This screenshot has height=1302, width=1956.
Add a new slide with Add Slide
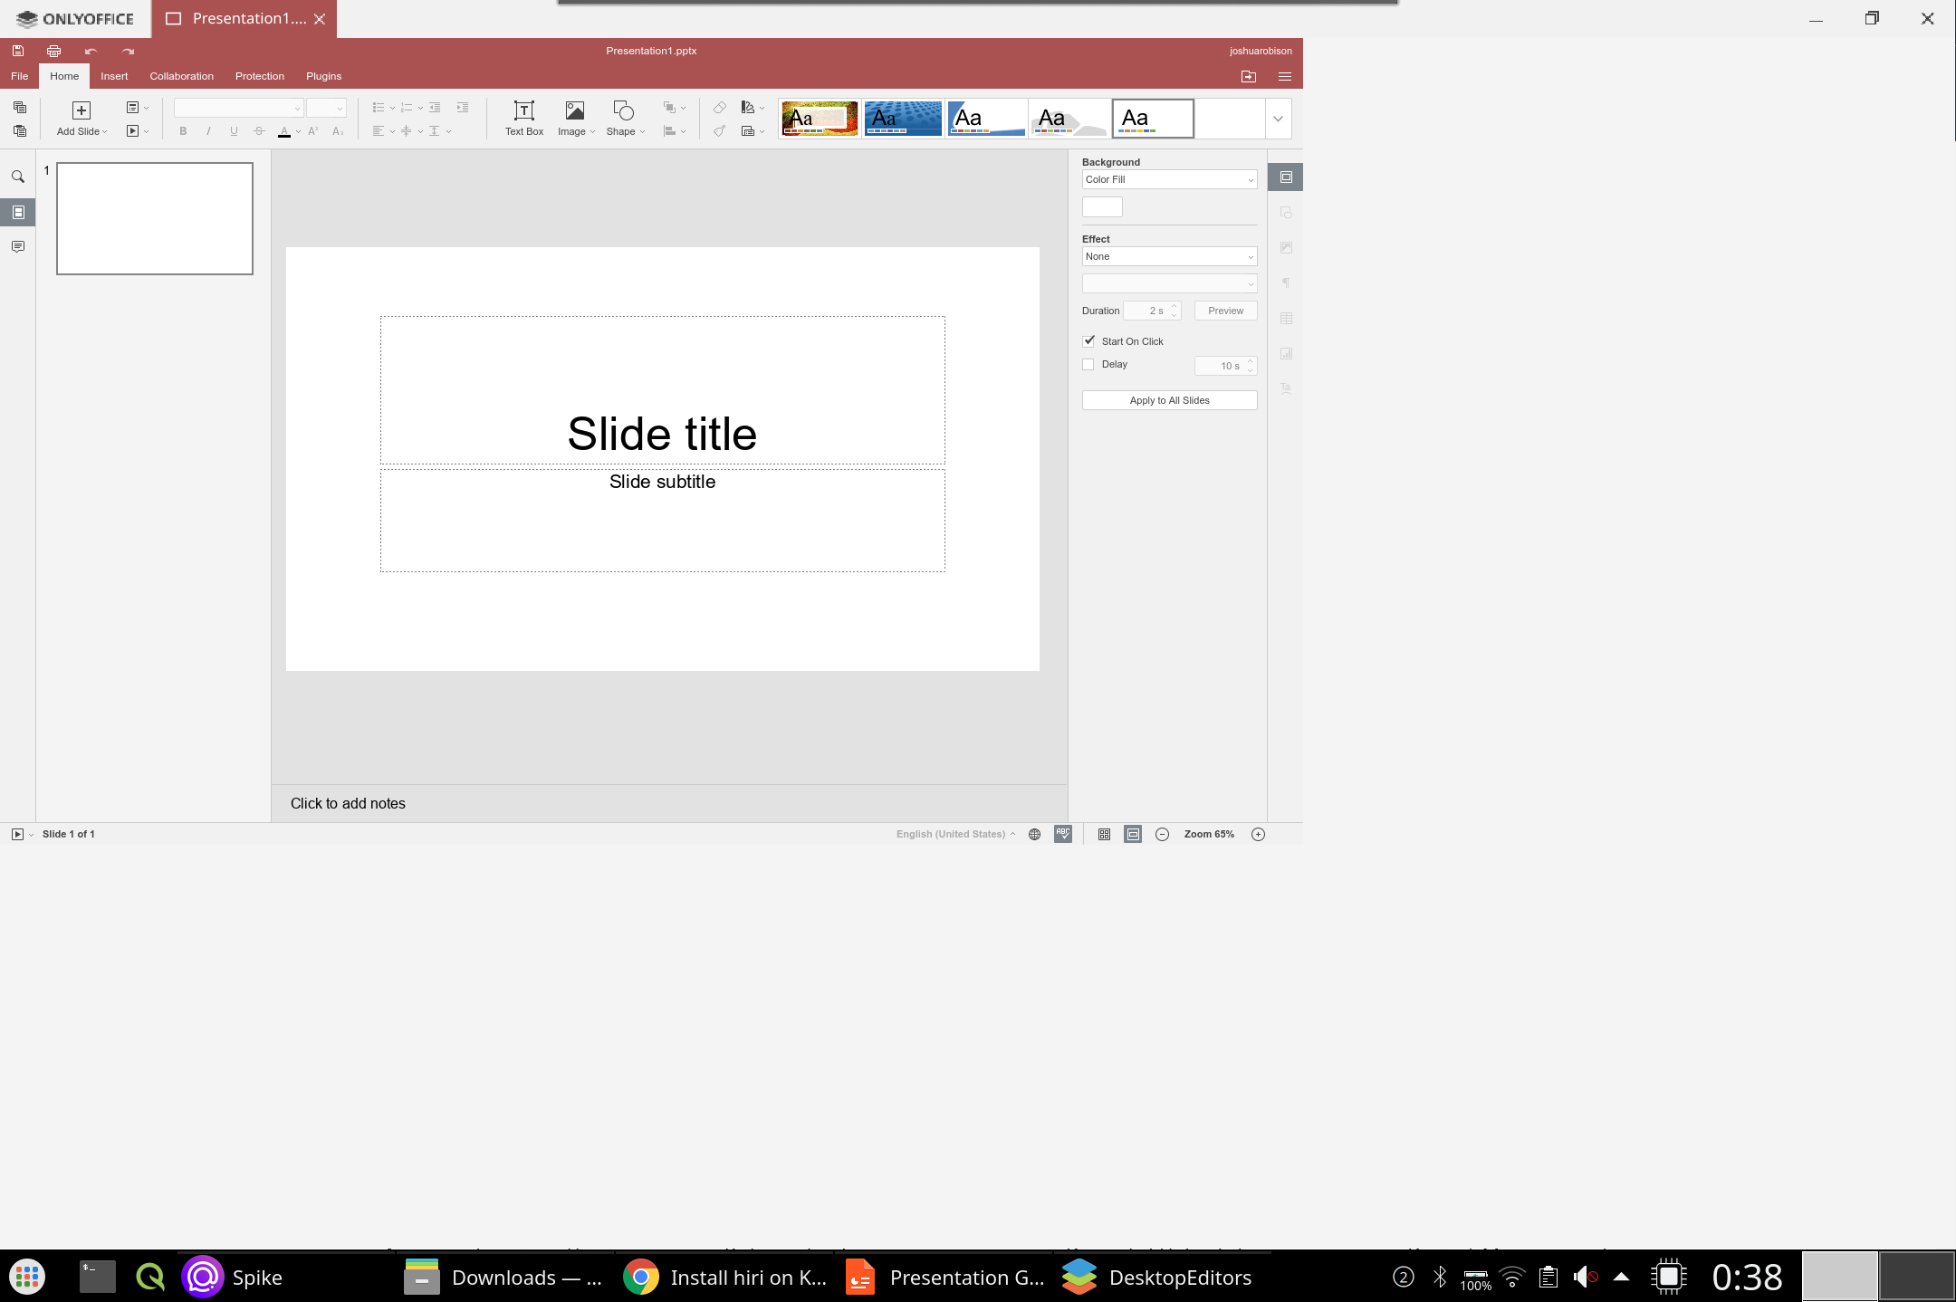tap(81, 119)
